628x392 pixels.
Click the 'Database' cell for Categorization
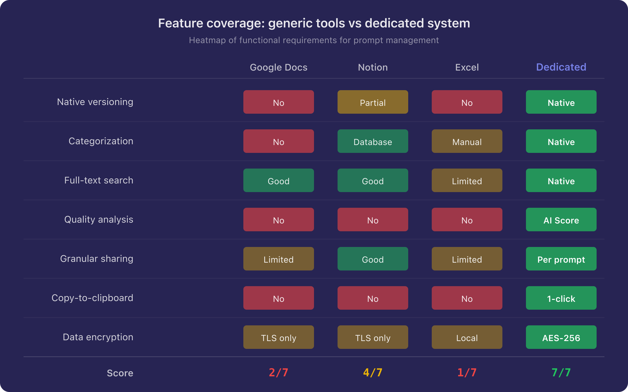373,141
